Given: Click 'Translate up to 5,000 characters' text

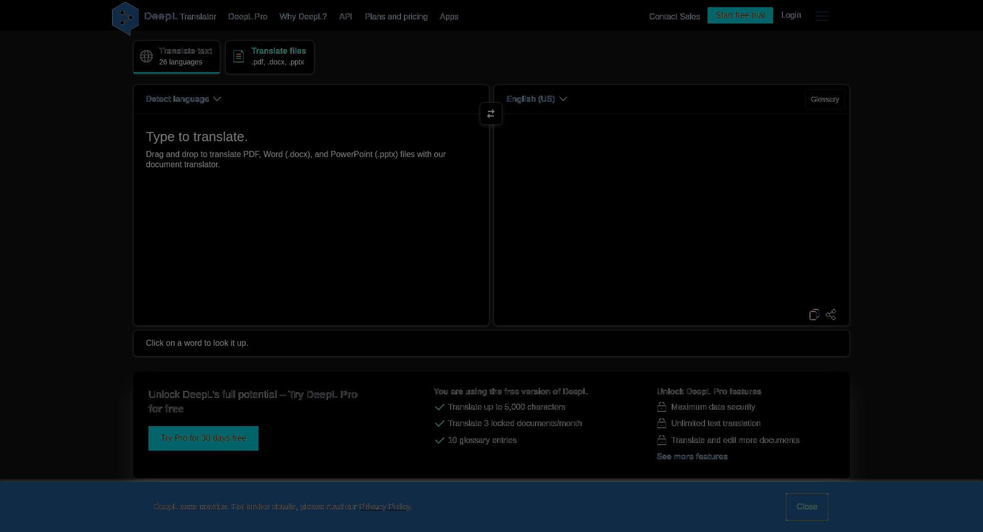Looking at the screenshot, I should click(507, 407).
